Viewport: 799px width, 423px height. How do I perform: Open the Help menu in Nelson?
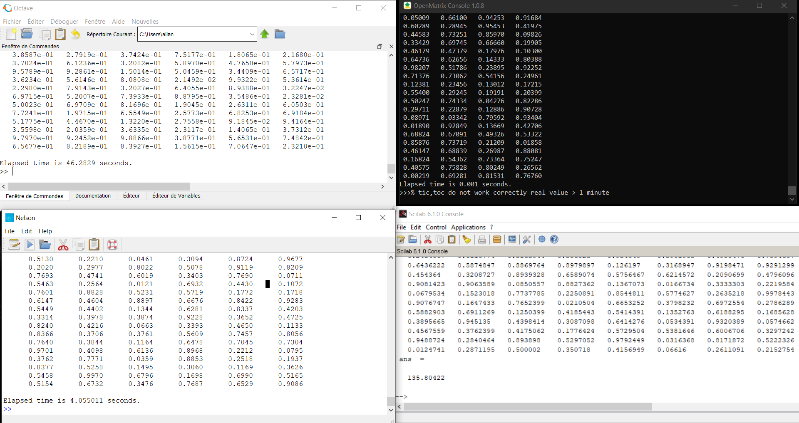click(45, 231)
